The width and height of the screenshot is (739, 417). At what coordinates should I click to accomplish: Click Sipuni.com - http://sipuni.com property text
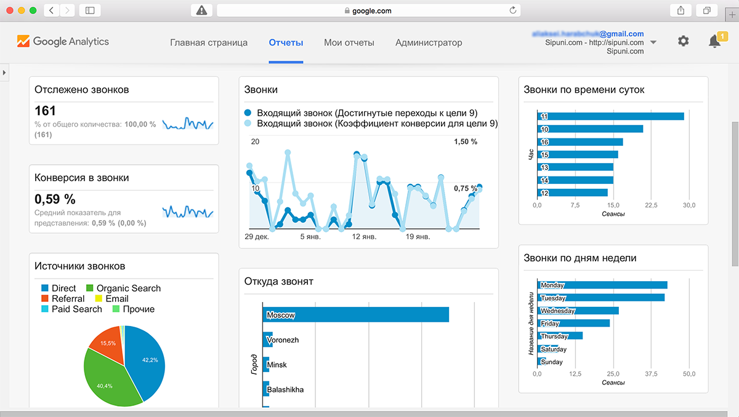pyautogui.click(x=595, y=42)
